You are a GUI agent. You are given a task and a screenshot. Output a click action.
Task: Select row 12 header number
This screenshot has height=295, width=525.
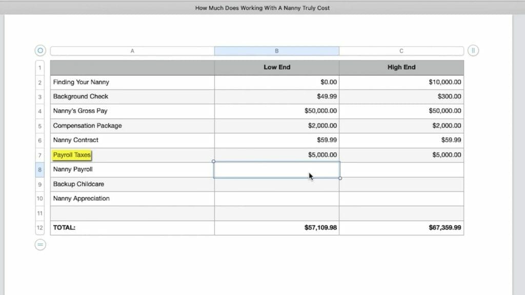click(40, 228)
